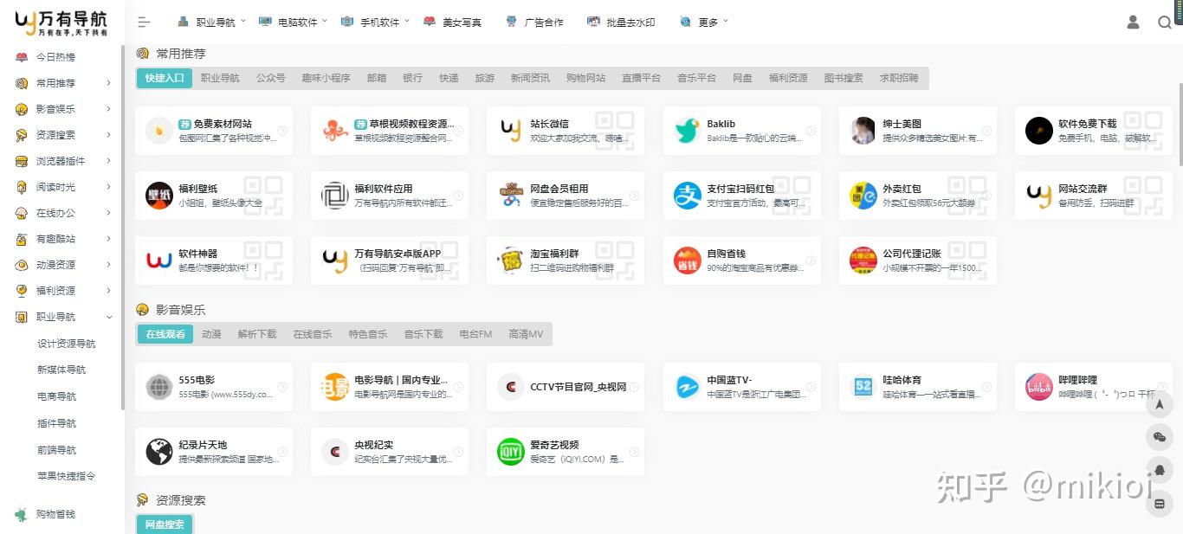Open the 电影导航 card link
Image resolution: width=1183 pixels, height=534 pixels.
point(390,387)
